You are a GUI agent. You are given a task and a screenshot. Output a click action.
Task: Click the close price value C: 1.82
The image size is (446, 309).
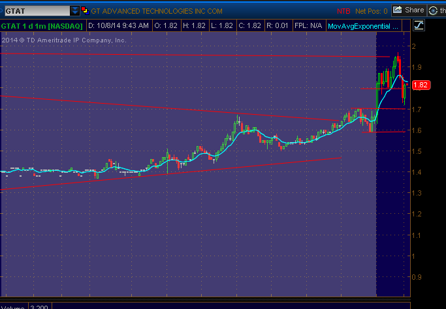249,26
